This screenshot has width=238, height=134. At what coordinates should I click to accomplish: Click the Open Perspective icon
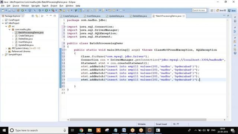[212, 10]
